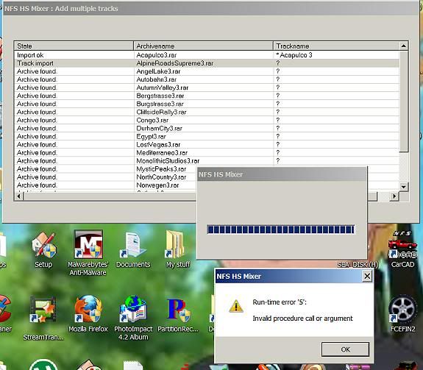The width and height of the screenshot is (423, 370).
Task: Click the blue import progress bar
Action: click(281, 230)
